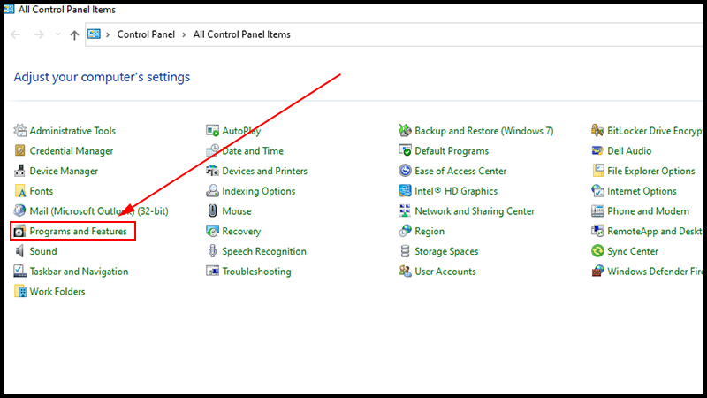Select All Control Panel Items breadcrumb

(241, 34)
